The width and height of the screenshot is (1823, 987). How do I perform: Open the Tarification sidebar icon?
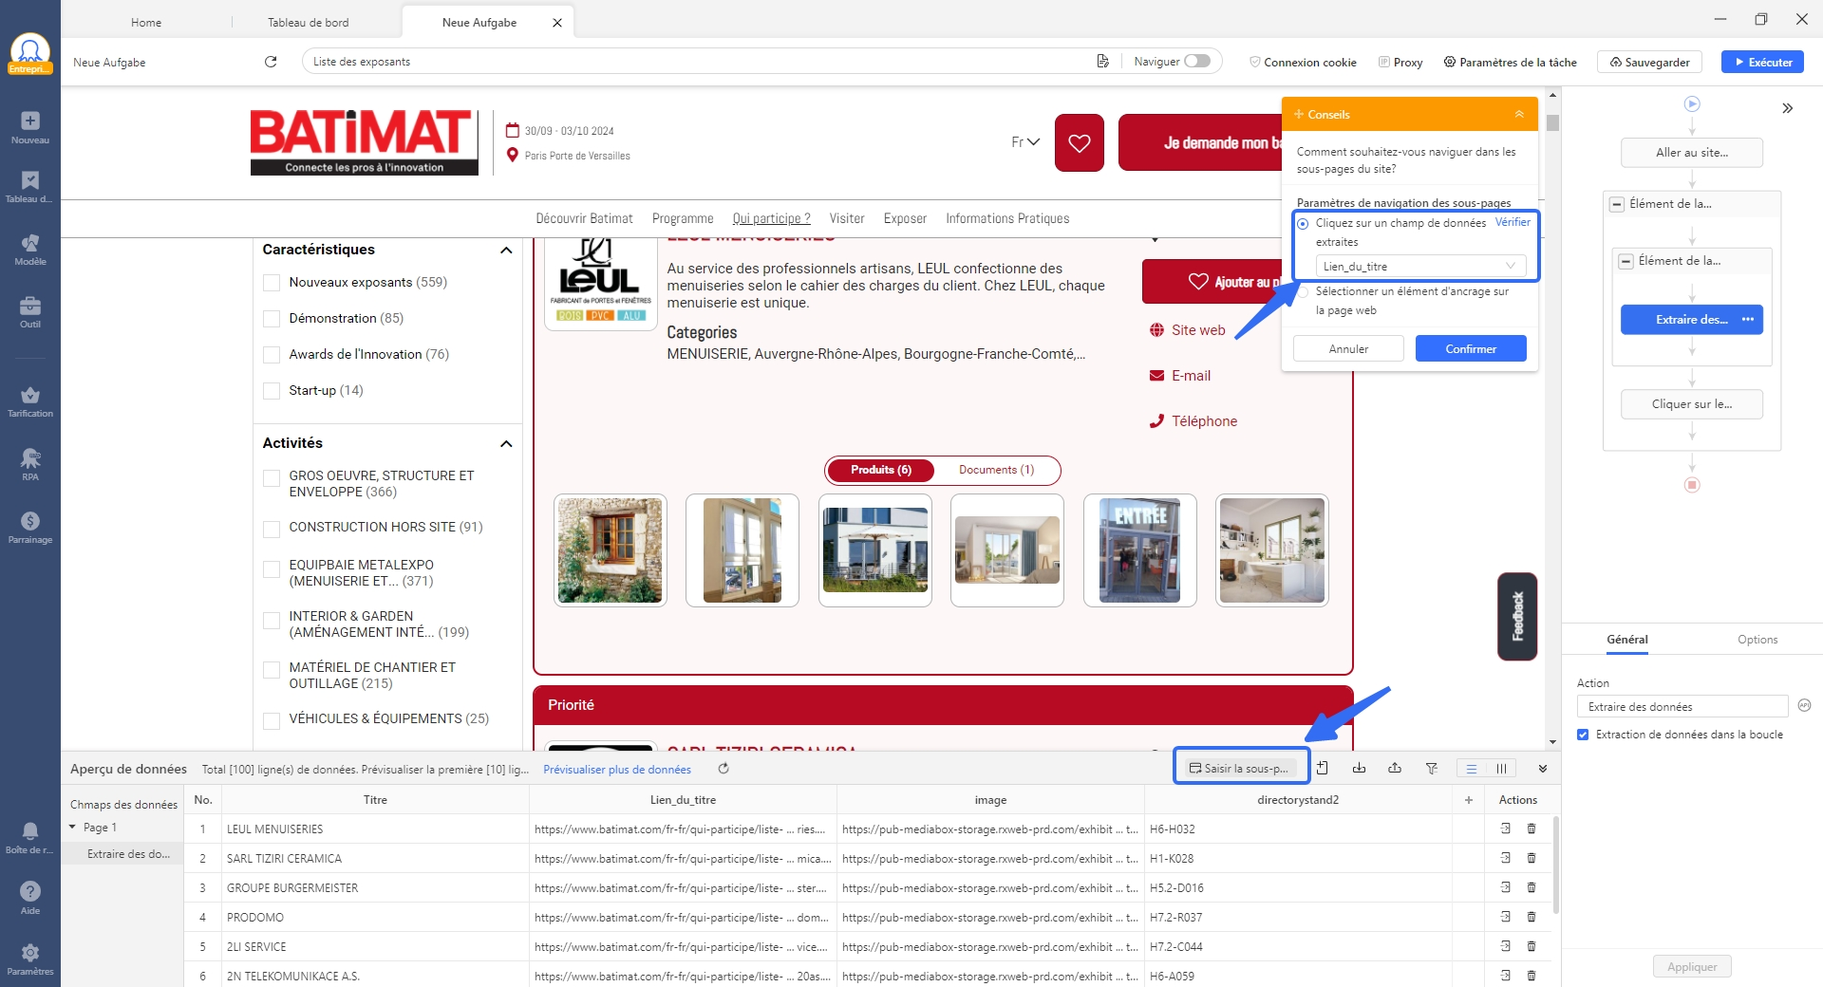pyautogui.click(x=30, y=401)
